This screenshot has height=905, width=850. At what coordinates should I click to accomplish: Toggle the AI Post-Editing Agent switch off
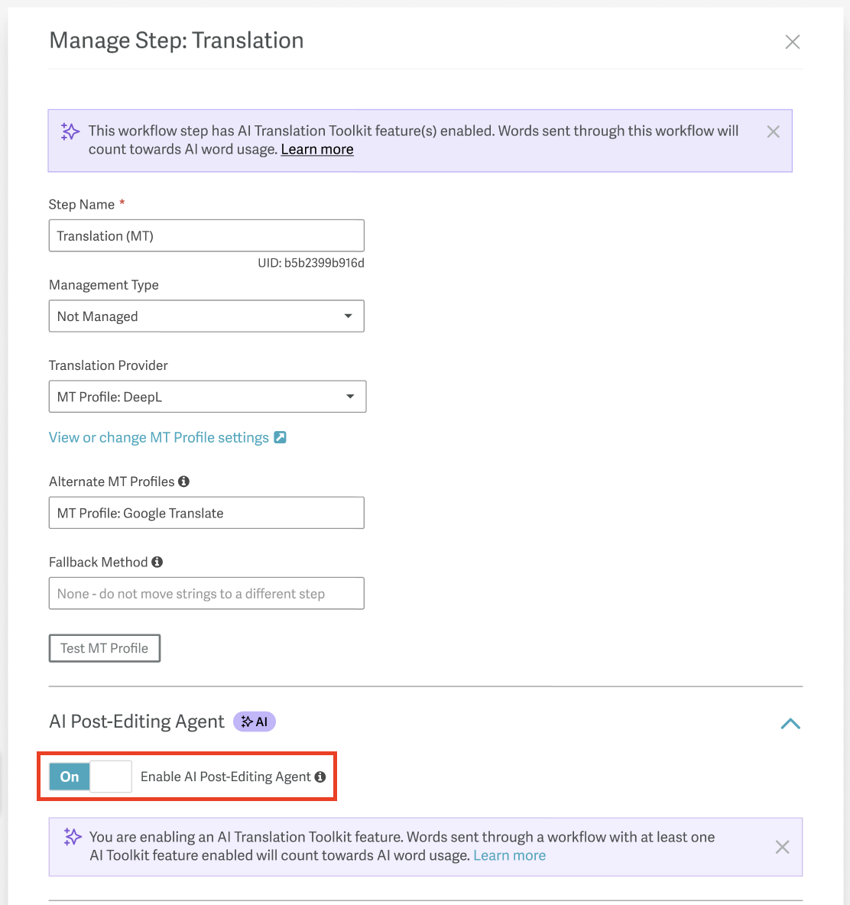[x=91, y=777]
